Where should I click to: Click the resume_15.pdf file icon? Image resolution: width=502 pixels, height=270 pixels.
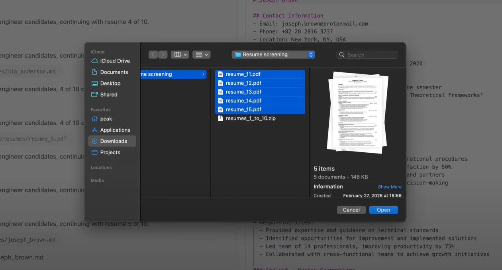click(x=220, y=109)
